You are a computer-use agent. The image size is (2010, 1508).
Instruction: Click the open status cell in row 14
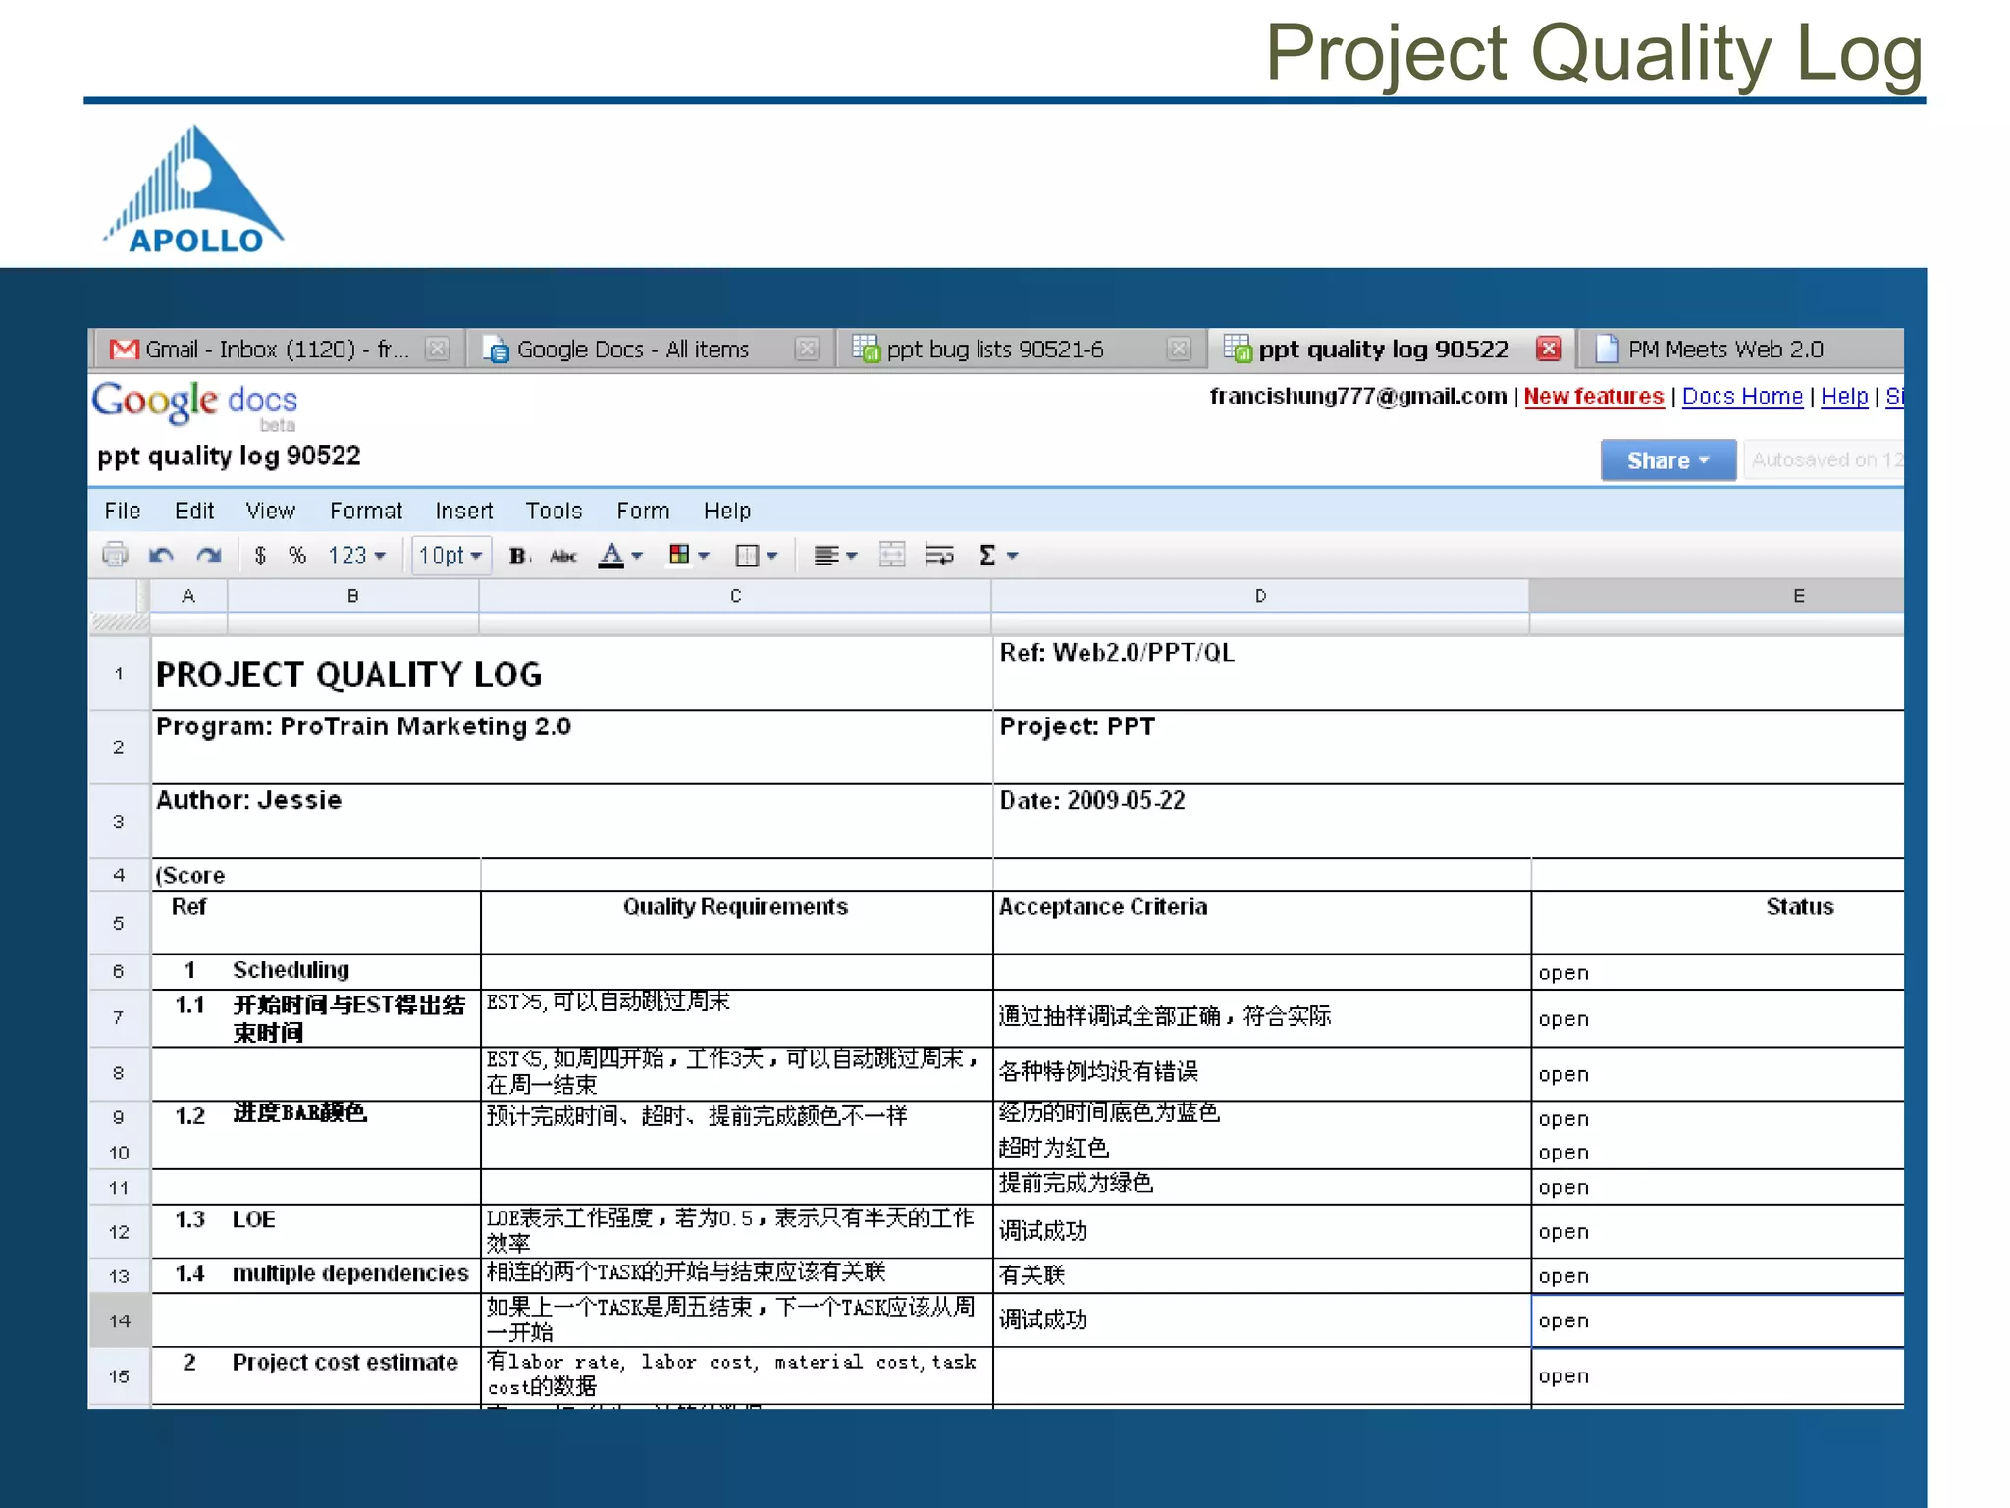click(x=1719, y=1320)
